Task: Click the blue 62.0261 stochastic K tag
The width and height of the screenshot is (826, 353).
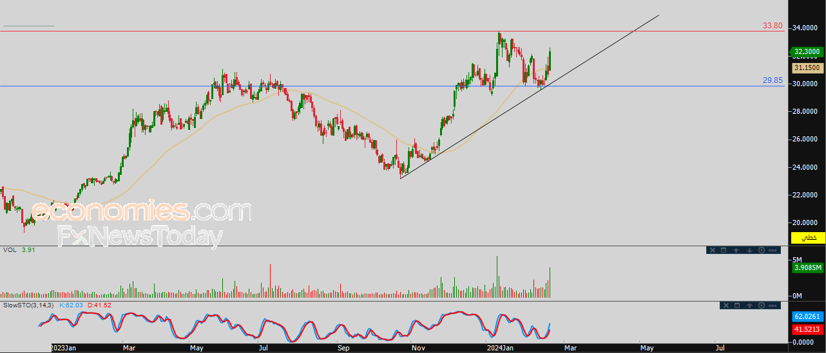Action: click(807, 317)
